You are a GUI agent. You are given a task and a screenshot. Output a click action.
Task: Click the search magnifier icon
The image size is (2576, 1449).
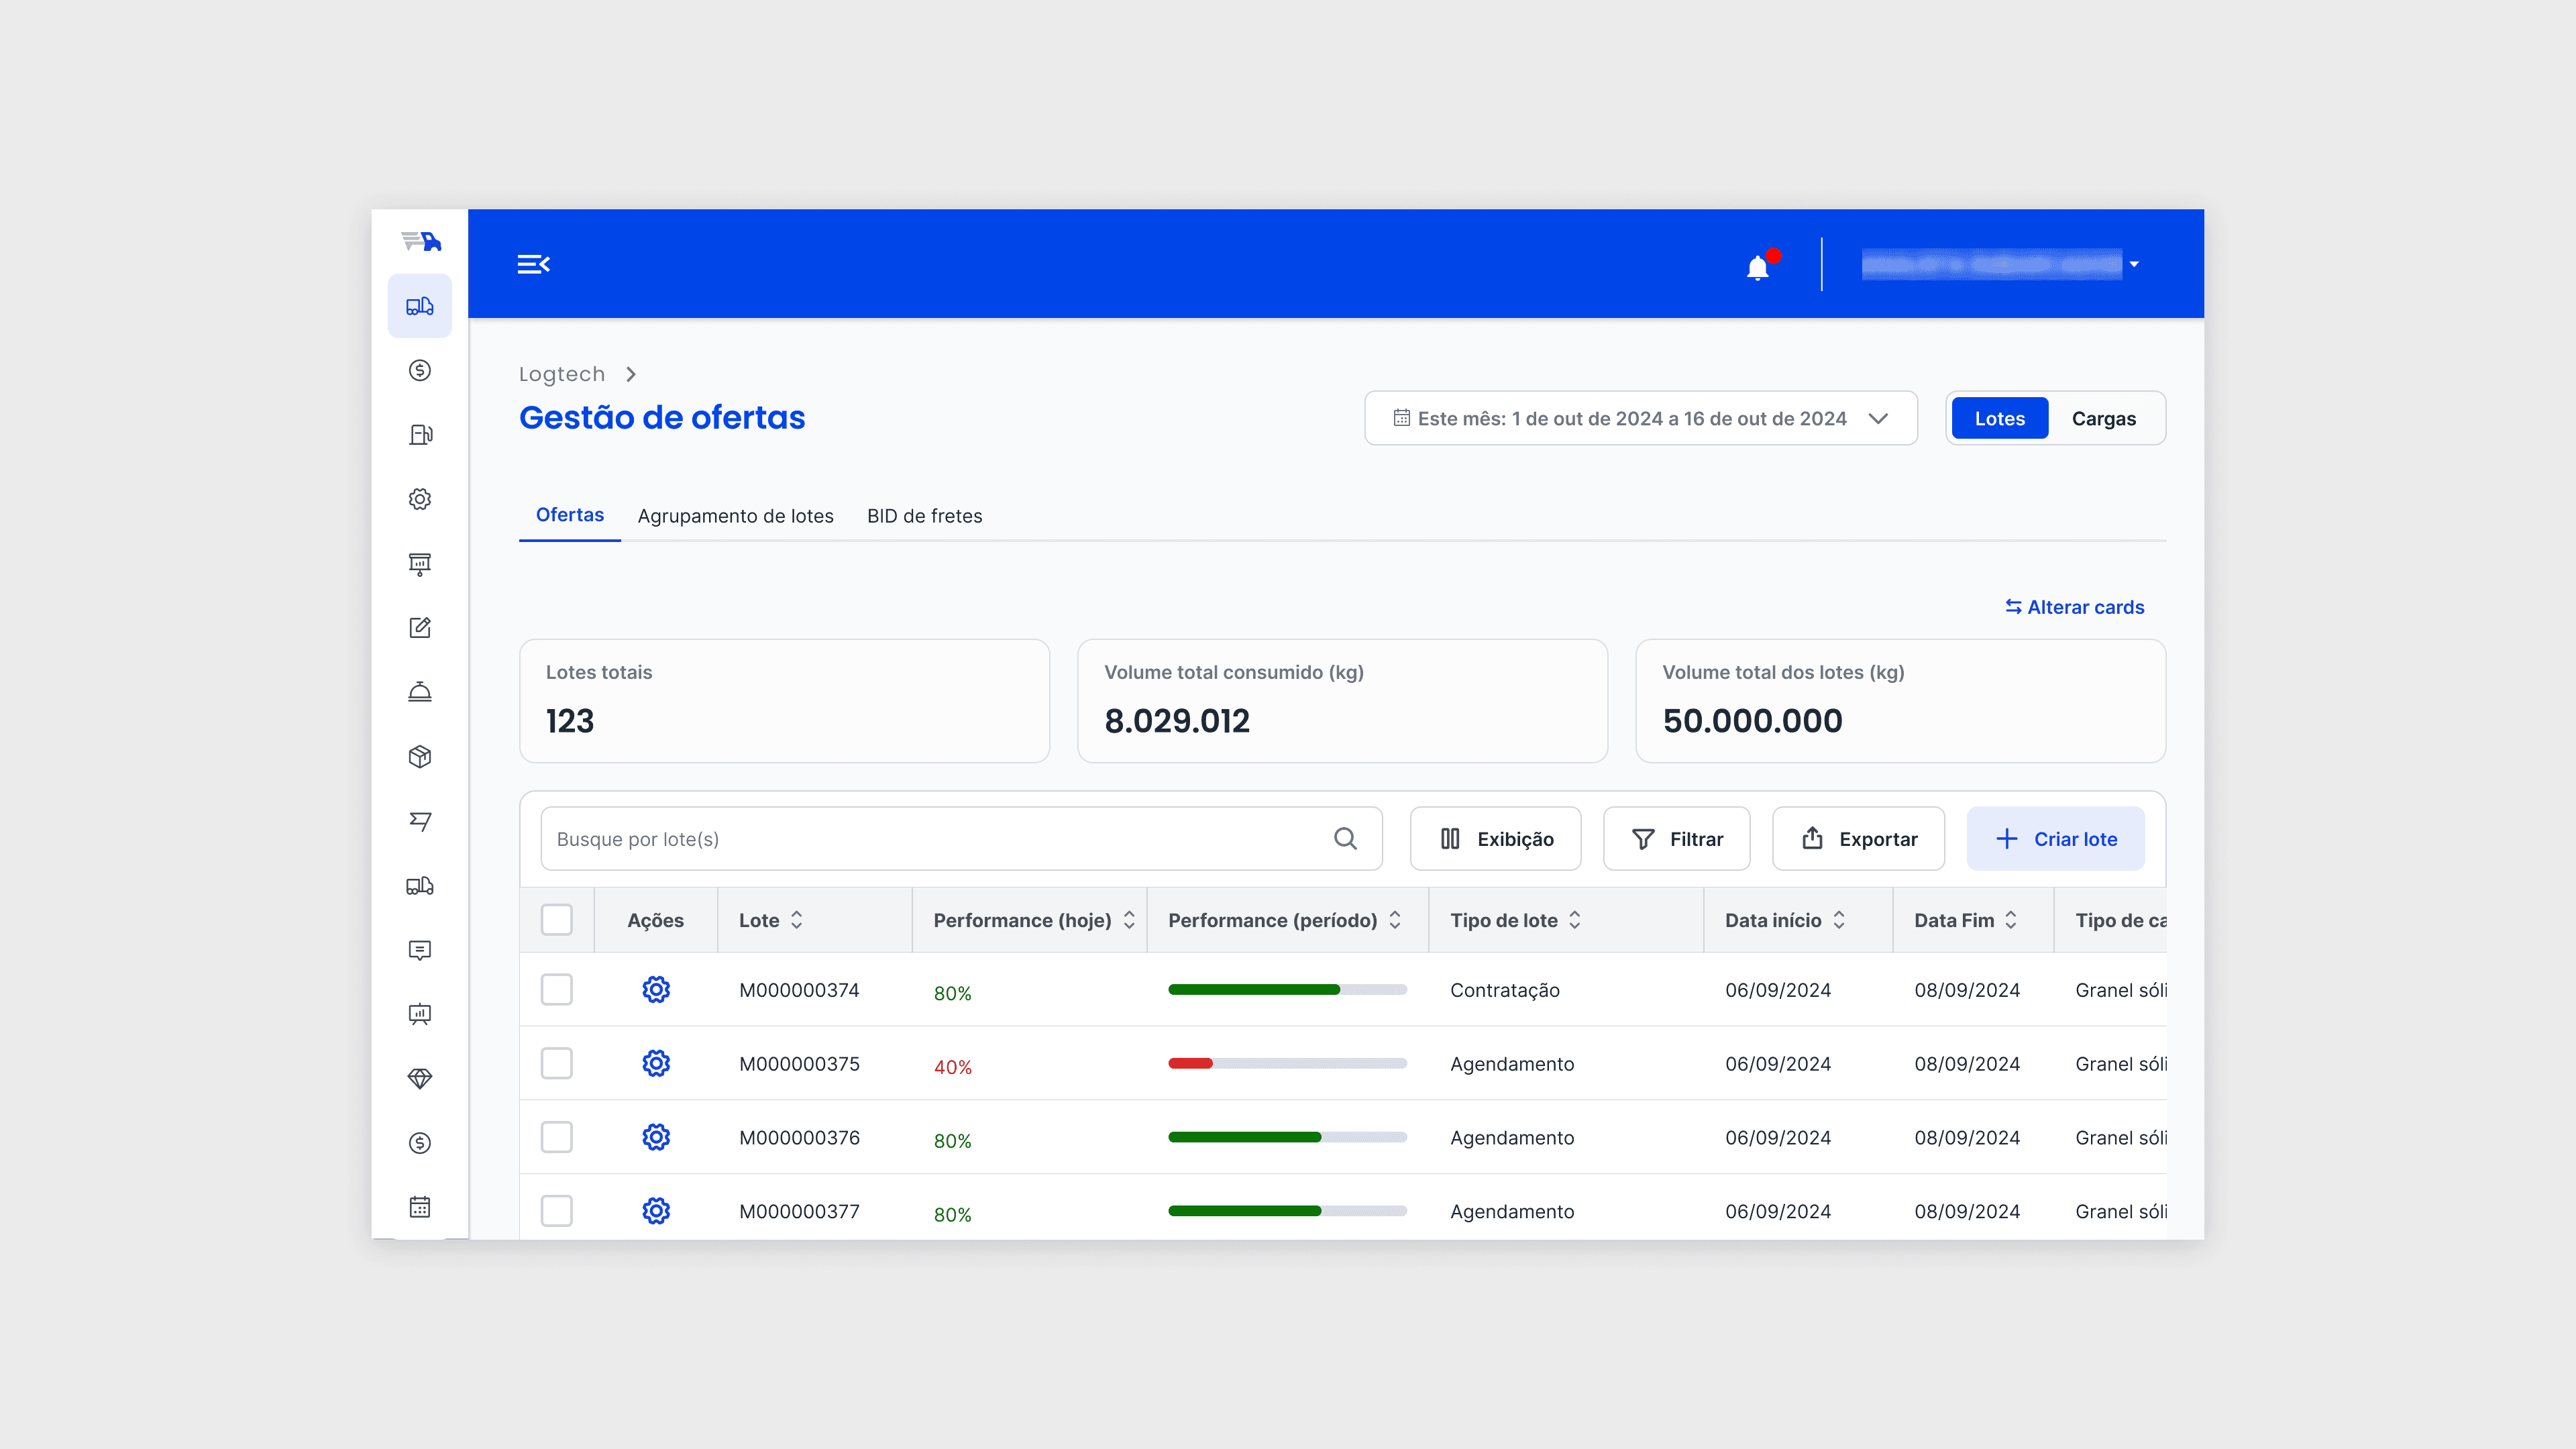point(1345,839)
